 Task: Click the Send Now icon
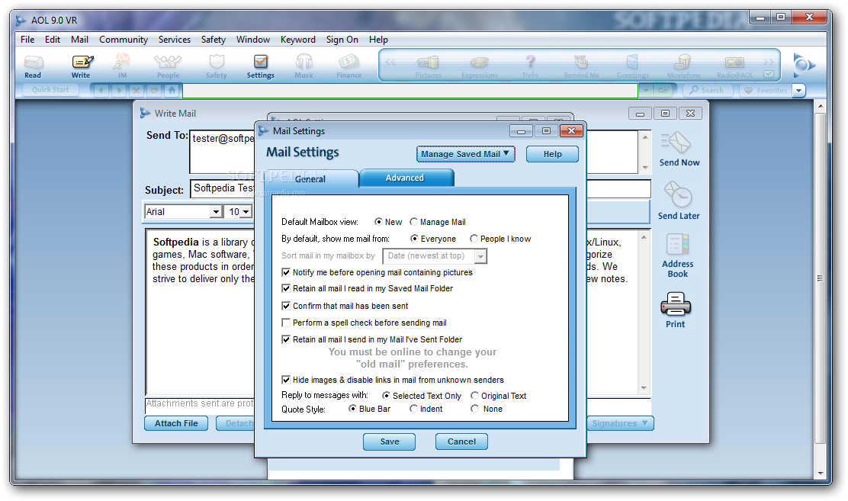pyautogui.click(x=679, y=149)
